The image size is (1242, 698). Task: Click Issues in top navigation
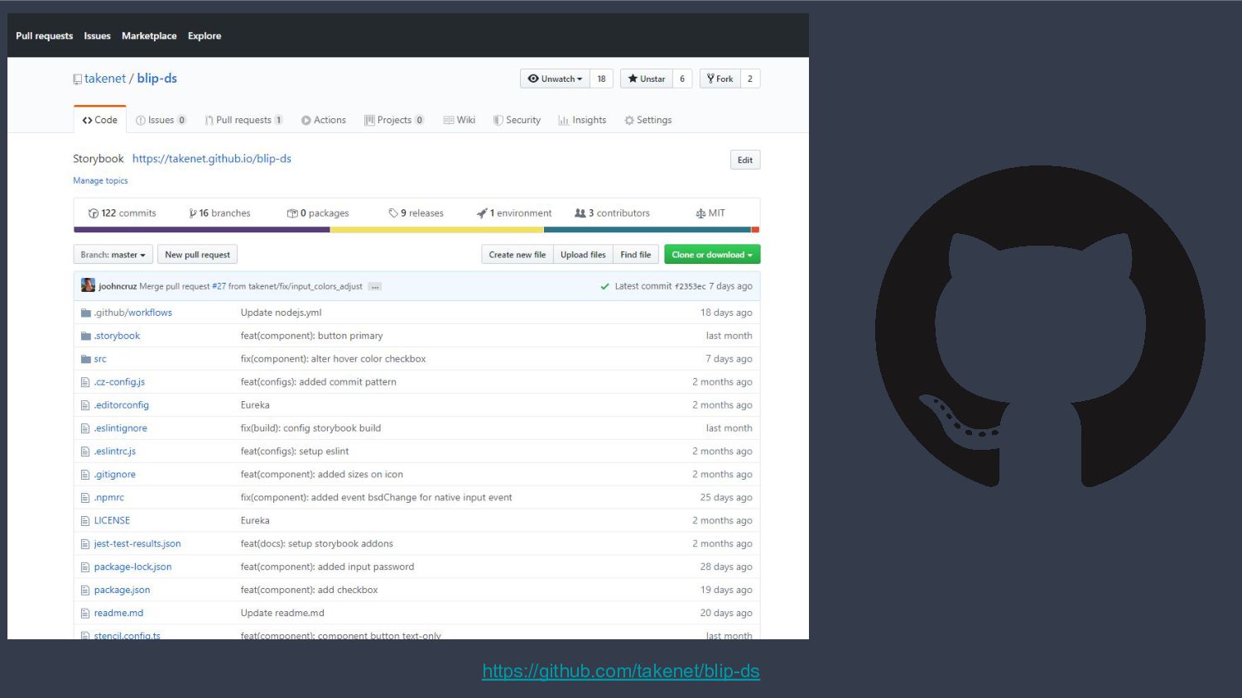click(x=97, y=36)
